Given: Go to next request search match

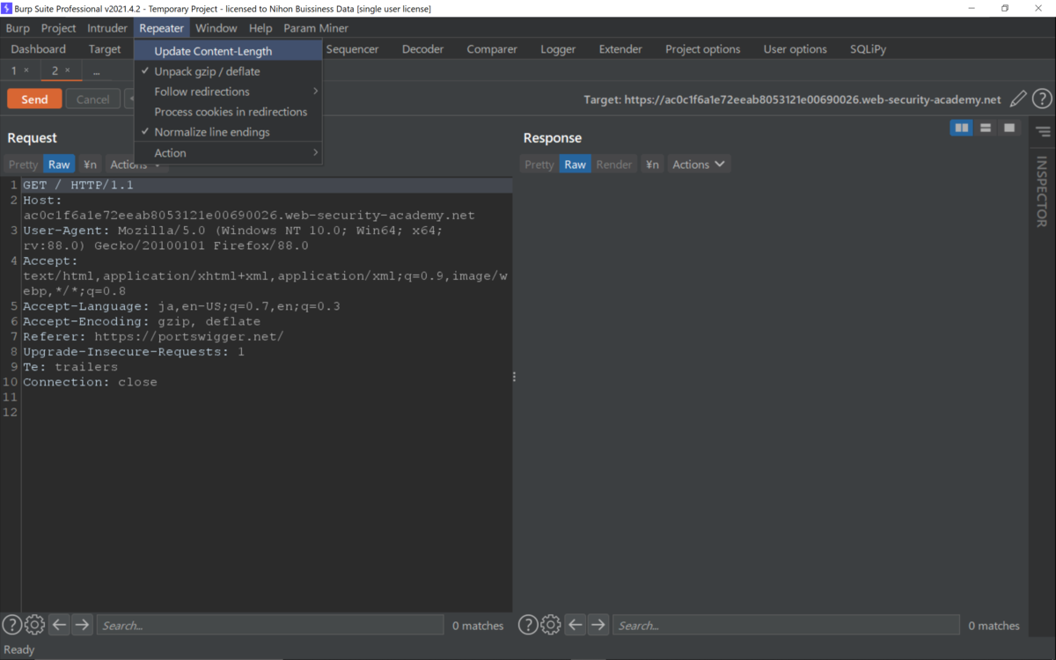Looking at the screenshot, I should pos(82,625).
